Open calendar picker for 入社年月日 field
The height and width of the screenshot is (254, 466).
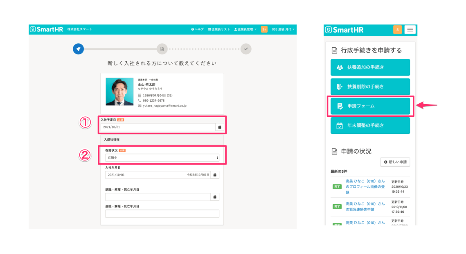click(215, 175)
